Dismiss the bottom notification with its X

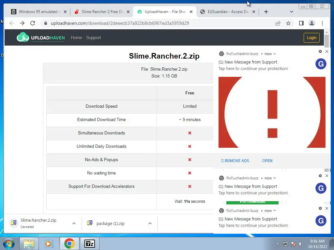click(x=327, y=208)
